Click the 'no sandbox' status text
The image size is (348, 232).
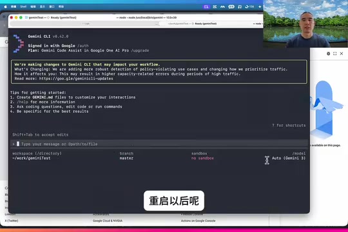point(202,159)
